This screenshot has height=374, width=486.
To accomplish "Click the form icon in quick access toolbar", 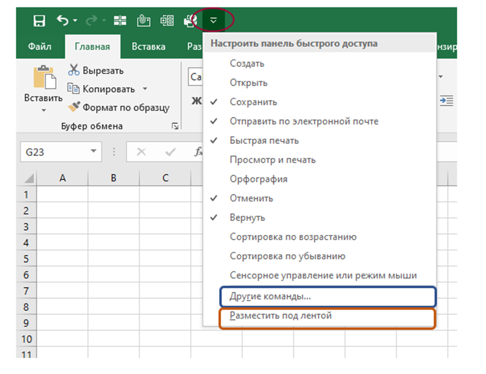I will pos(167,21).
